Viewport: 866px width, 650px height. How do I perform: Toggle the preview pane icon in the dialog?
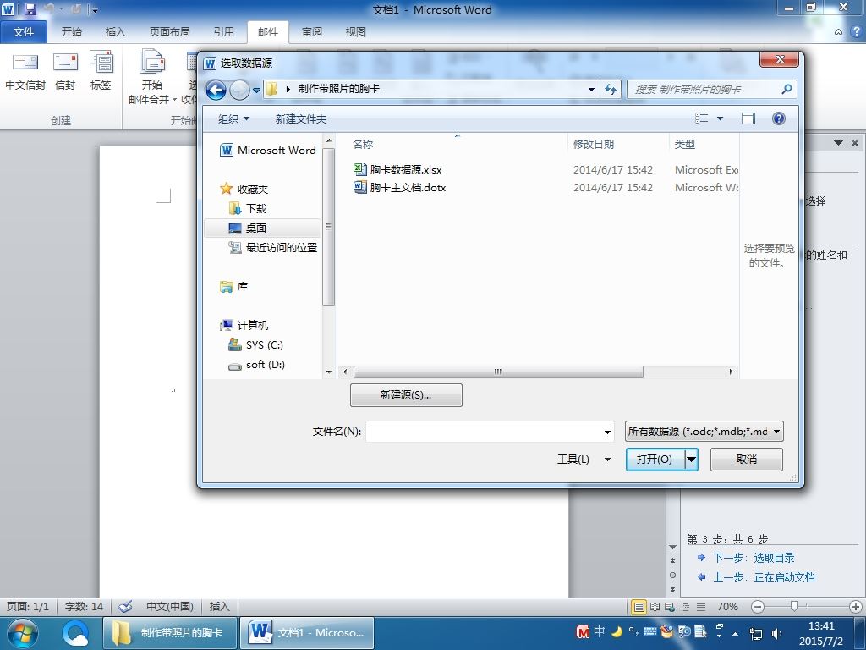pyautogui.click(x=748, y=118)
